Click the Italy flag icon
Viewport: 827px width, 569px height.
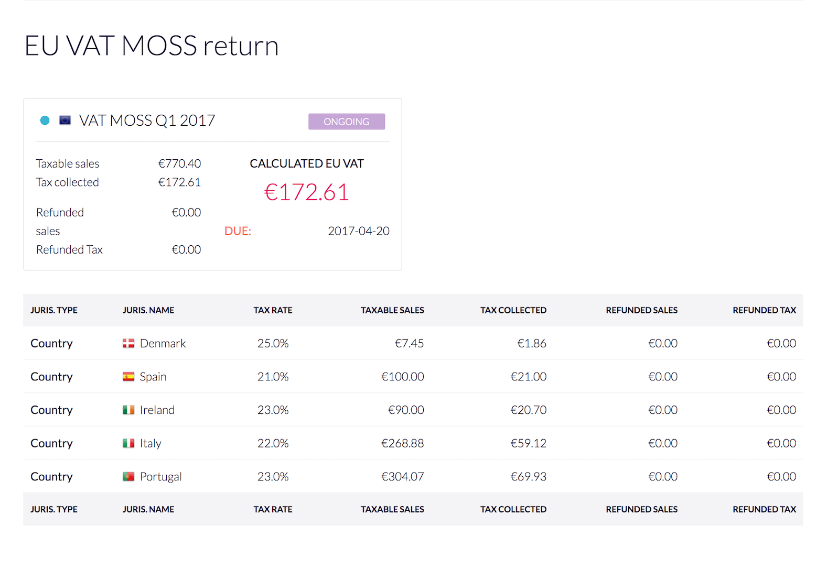click(x=128, y=443)
